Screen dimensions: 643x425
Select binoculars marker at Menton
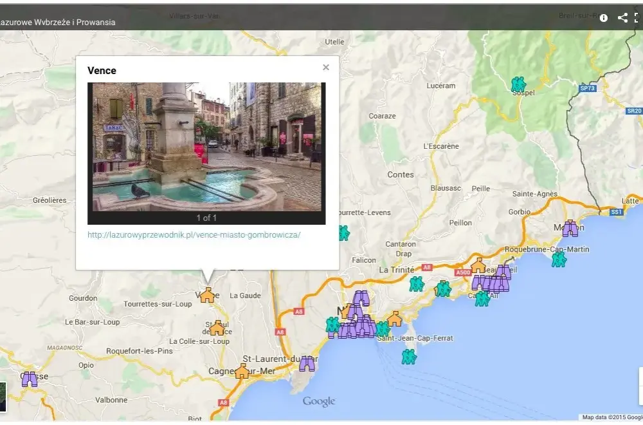pos(570,229)
